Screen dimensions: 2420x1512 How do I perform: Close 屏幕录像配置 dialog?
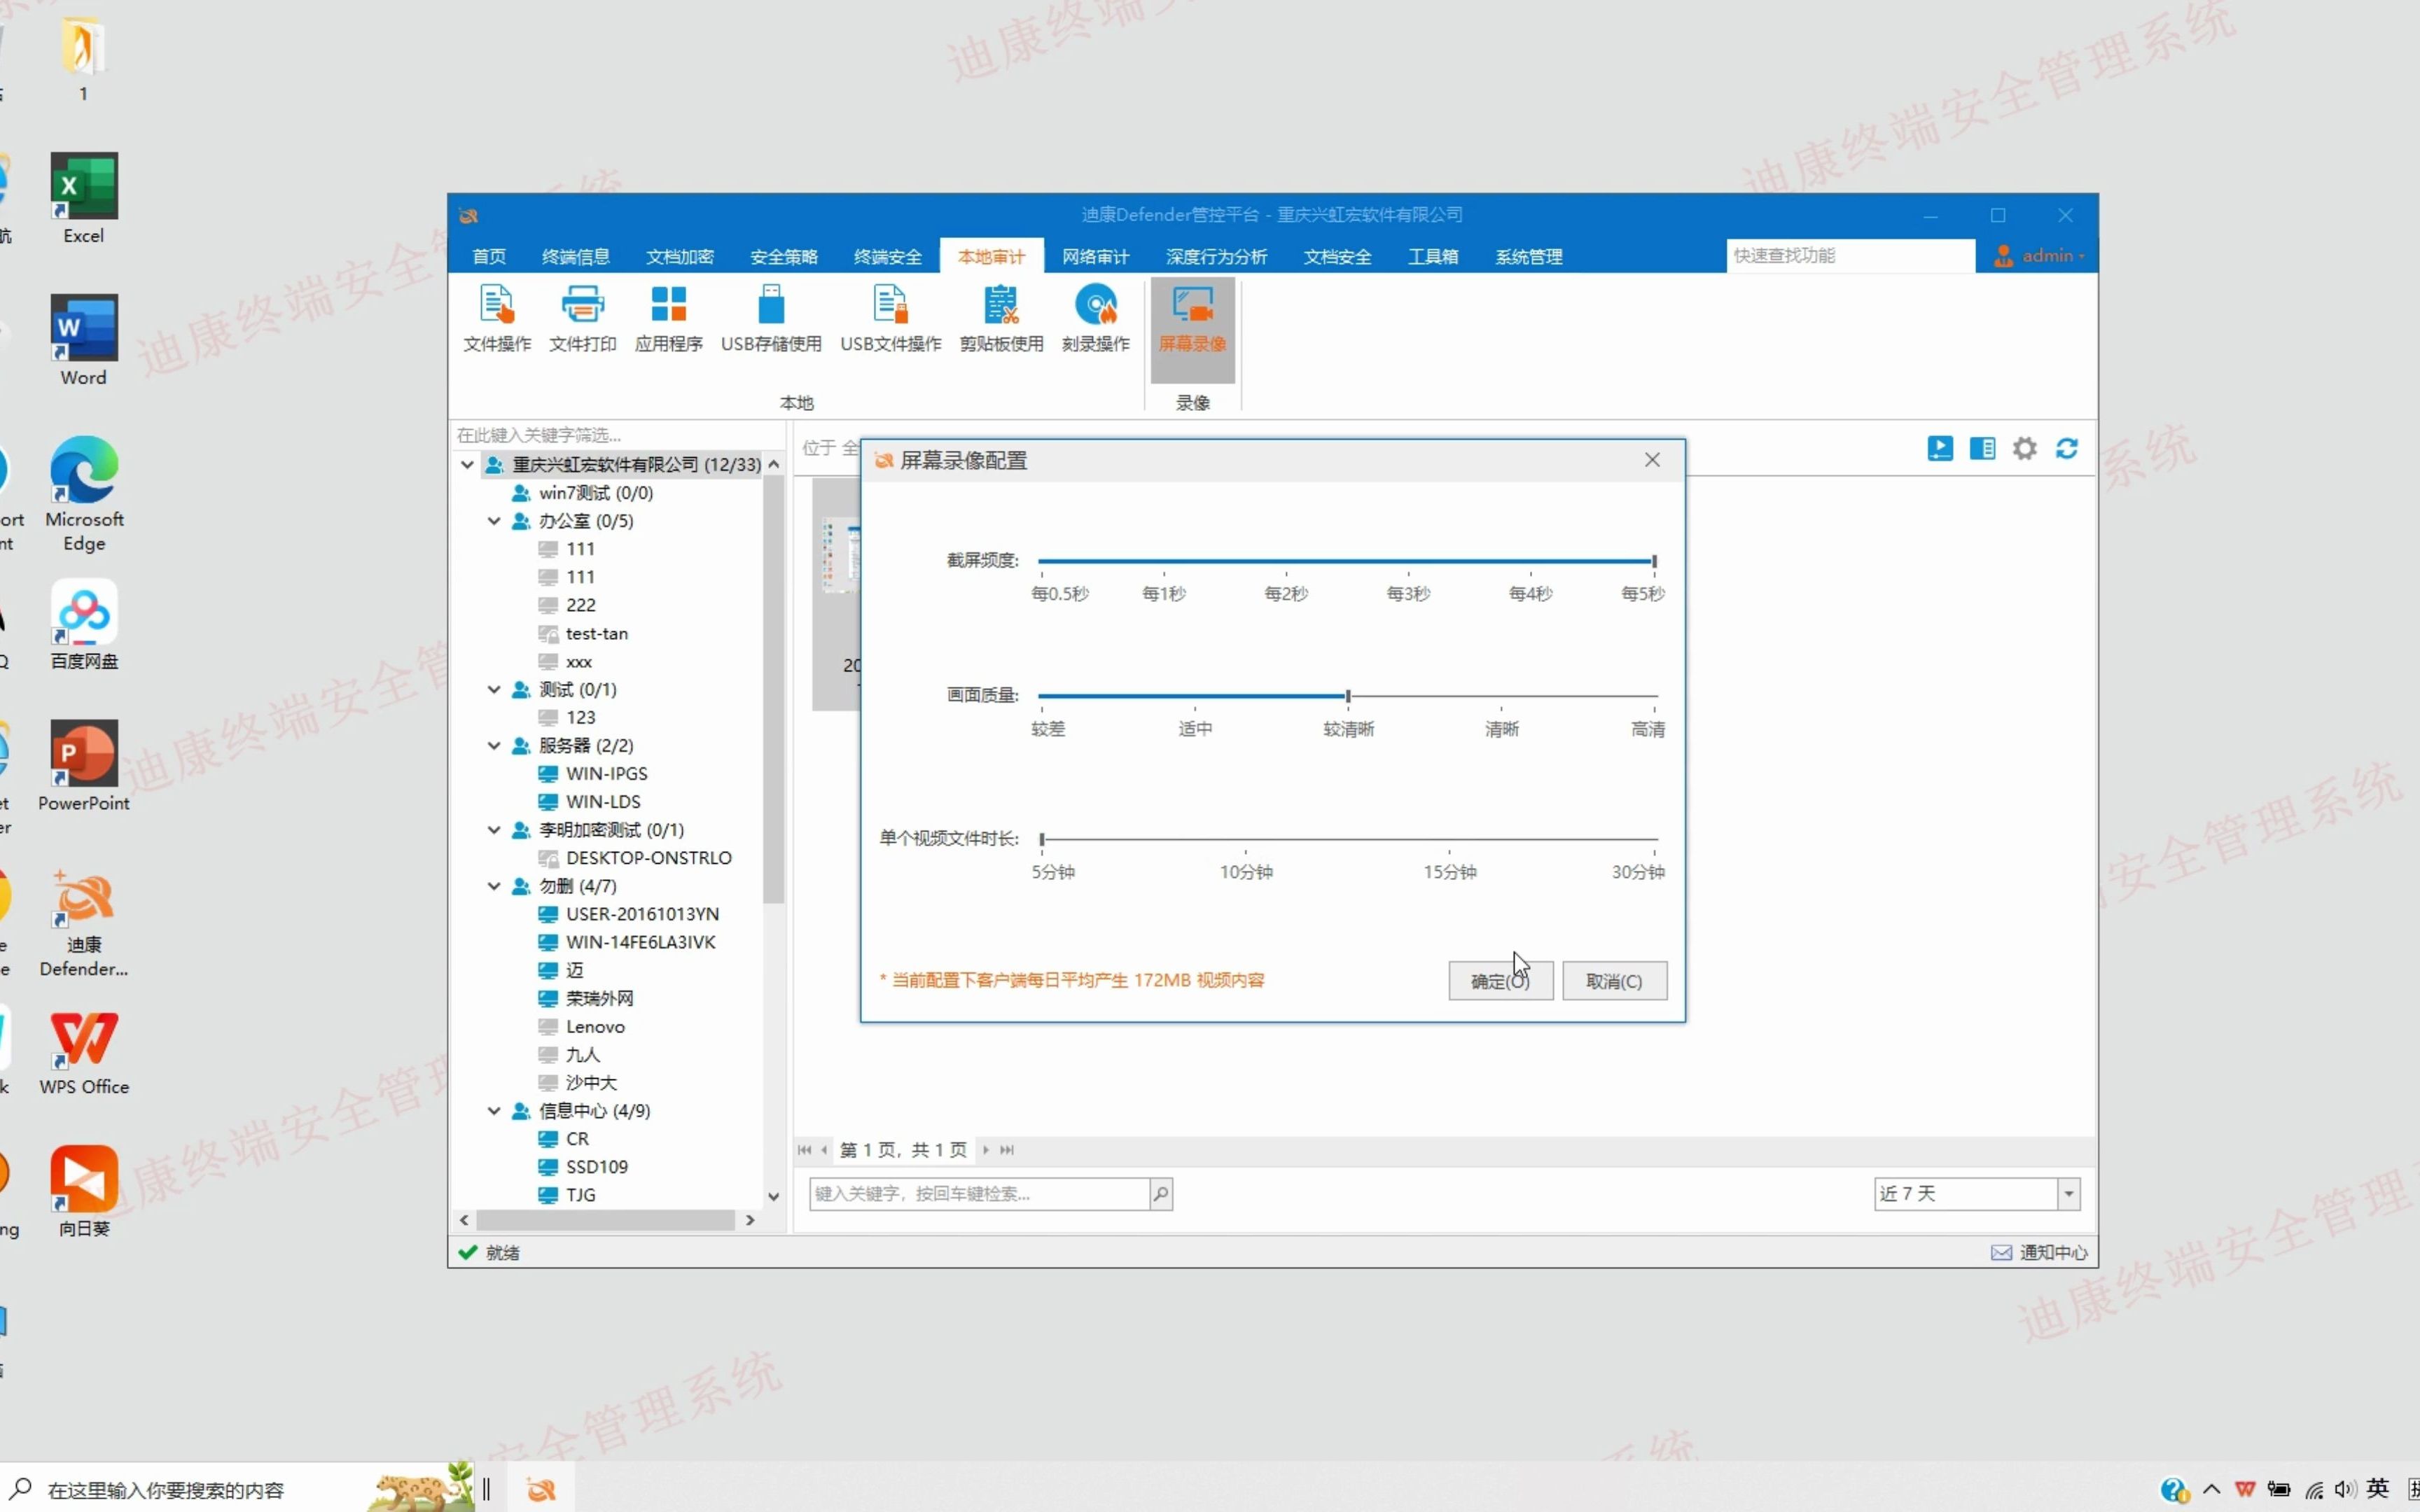1652,460
